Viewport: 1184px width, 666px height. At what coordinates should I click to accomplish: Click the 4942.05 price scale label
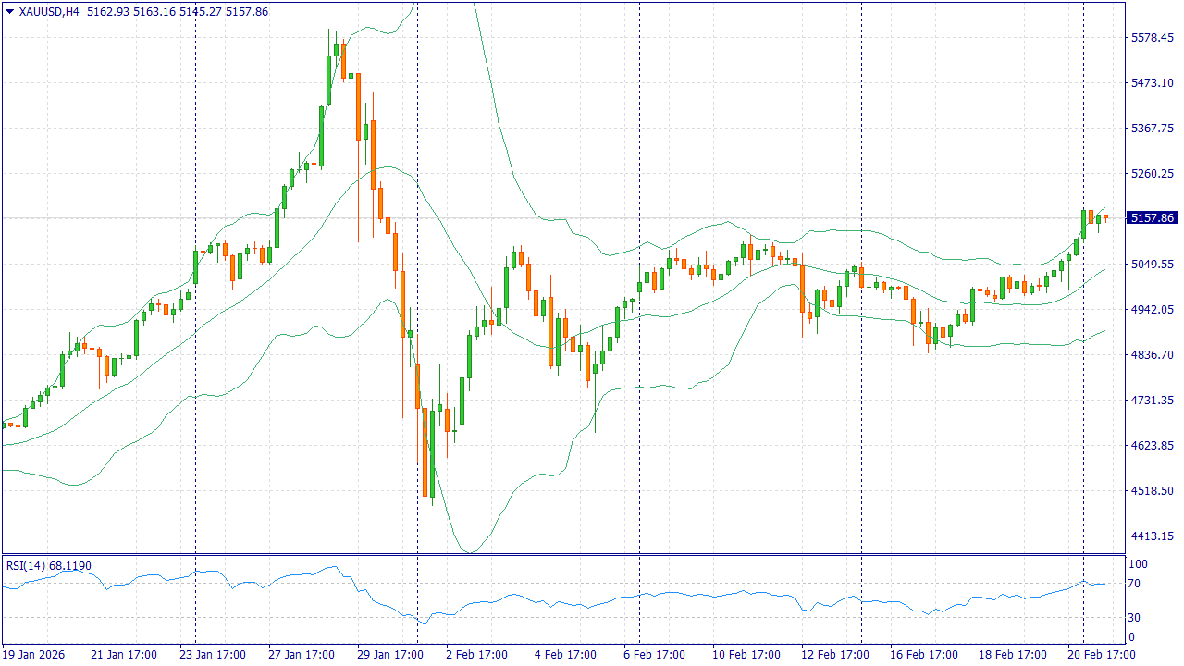tap(1152, 310)
